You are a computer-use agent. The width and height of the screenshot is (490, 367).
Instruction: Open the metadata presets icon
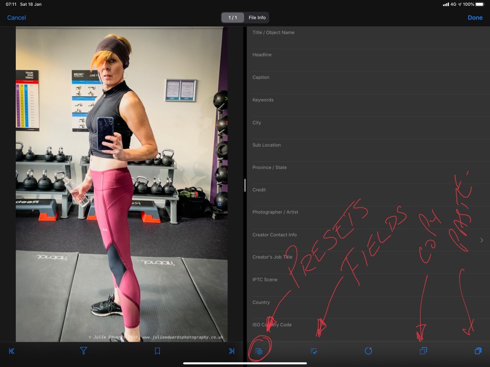(x=259, y=351)
